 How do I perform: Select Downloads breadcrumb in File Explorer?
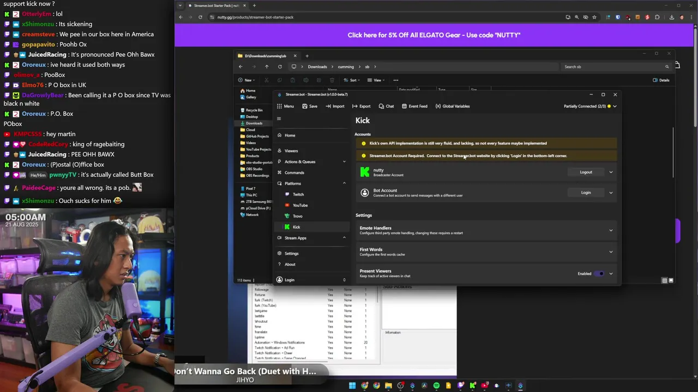(317, 66)
